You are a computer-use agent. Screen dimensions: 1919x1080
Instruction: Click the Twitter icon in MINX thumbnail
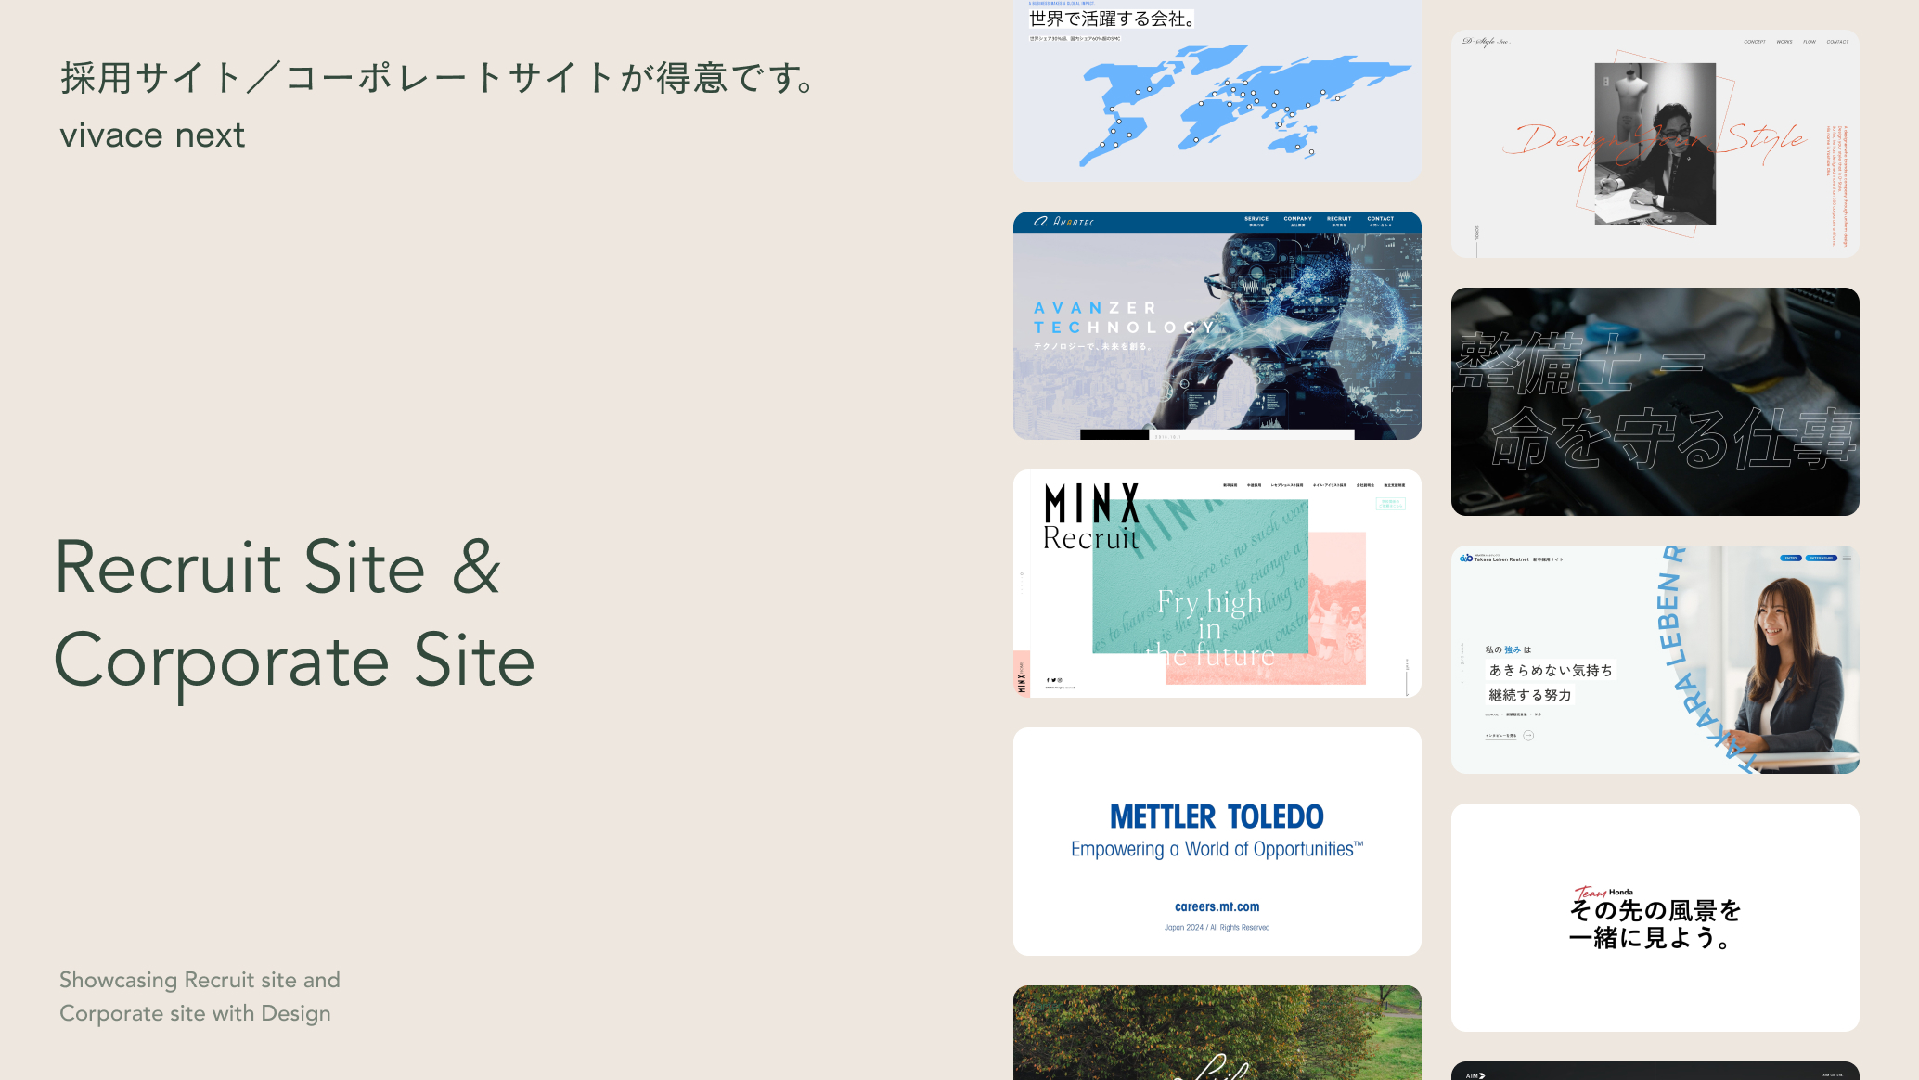point(1054,680)
